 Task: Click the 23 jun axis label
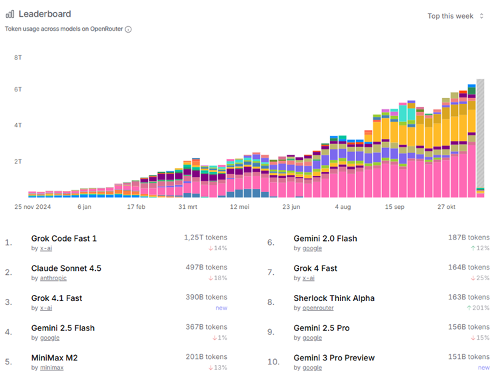[x=291, y=207]
